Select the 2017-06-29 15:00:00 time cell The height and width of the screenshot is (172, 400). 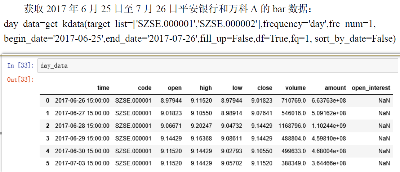click(x=82, y=139)
